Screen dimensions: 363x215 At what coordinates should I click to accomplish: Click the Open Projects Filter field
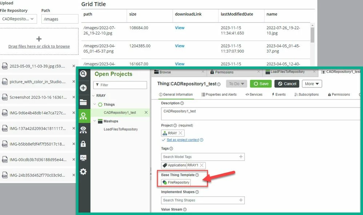[120, 85]
